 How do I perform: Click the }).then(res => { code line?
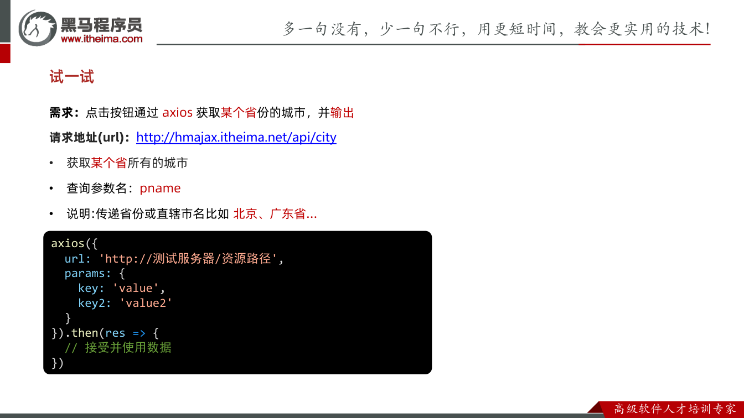105,333
